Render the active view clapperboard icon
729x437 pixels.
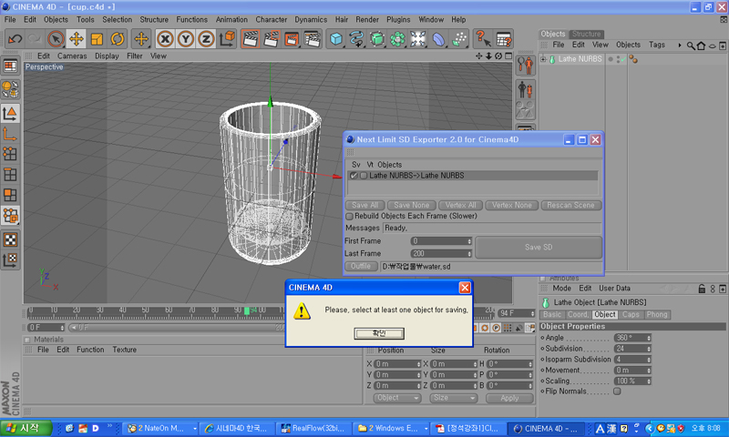[250, 39]
